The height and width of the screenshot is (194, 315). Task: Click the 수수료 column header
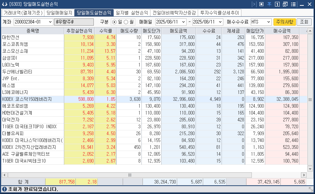pyautogui.click(x=209, y=31)
